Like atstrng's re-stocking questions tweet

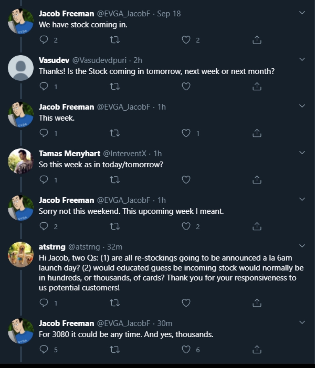[186, 303]
